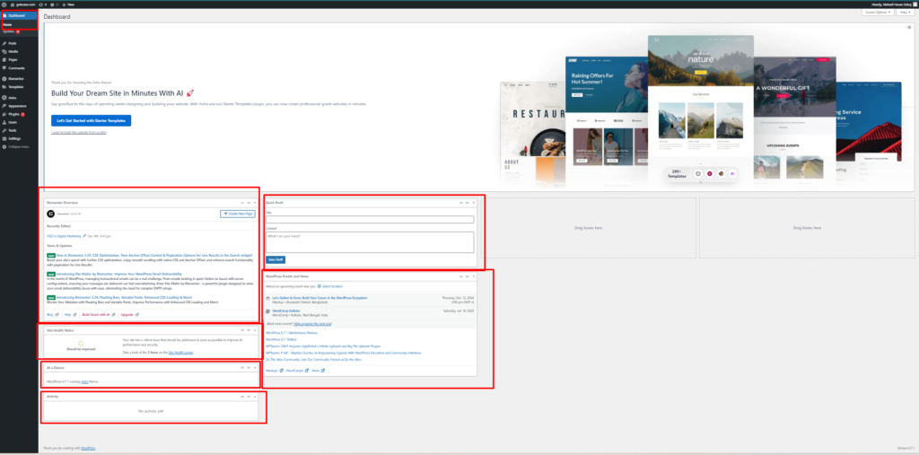Viewport: 919px width, 455px height.
Task: Open the Elementor Blog link
Action: (50, 315)
